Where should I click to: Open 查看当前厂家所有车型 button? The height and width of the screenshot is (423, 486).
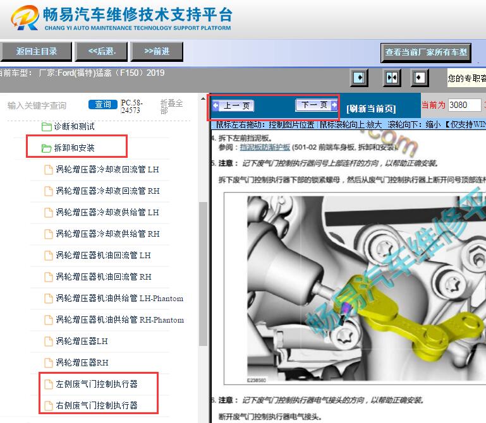pyautogui.click(x=426, y=52)
